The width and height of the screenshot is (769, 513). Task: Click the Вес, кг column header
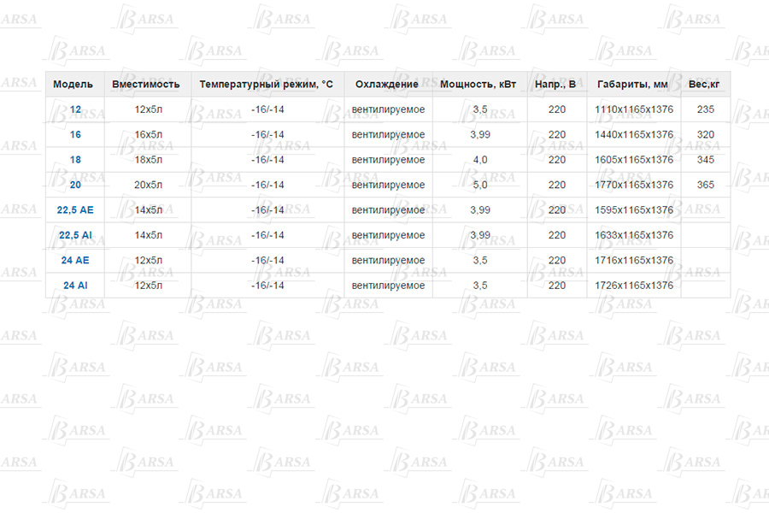click(x=704, y=85)
